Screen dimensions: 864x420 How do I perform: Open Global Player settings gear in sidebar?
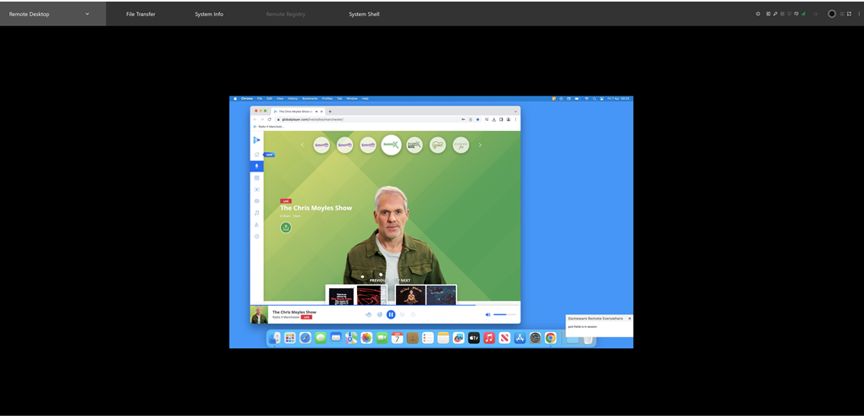coord(256,236)
